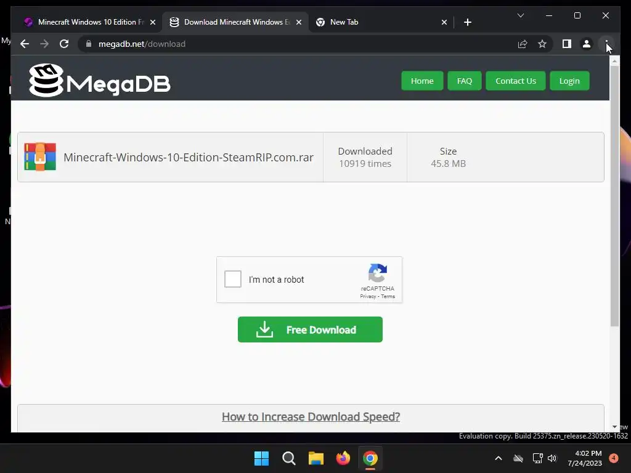The height and width of the screenshot is (473, 631).
Task: Check the I'm not a robot box
Action: 232,279
